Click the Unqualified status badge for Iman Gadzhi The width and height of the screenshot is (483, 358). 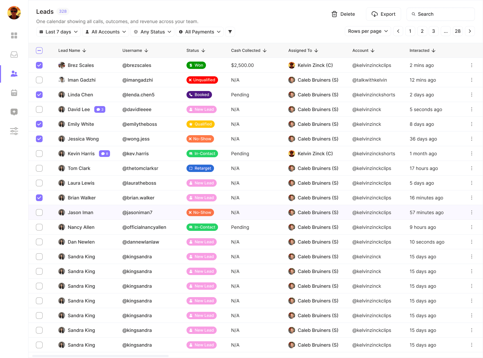[202, 80]
